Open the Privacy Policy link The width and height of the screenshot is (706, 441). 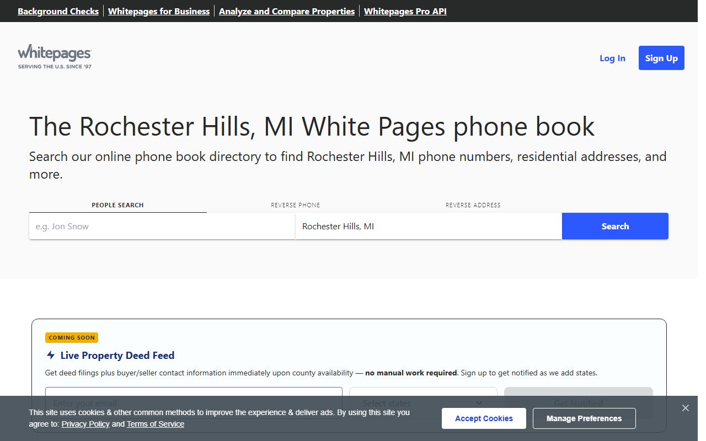click(x=85, y=424)
